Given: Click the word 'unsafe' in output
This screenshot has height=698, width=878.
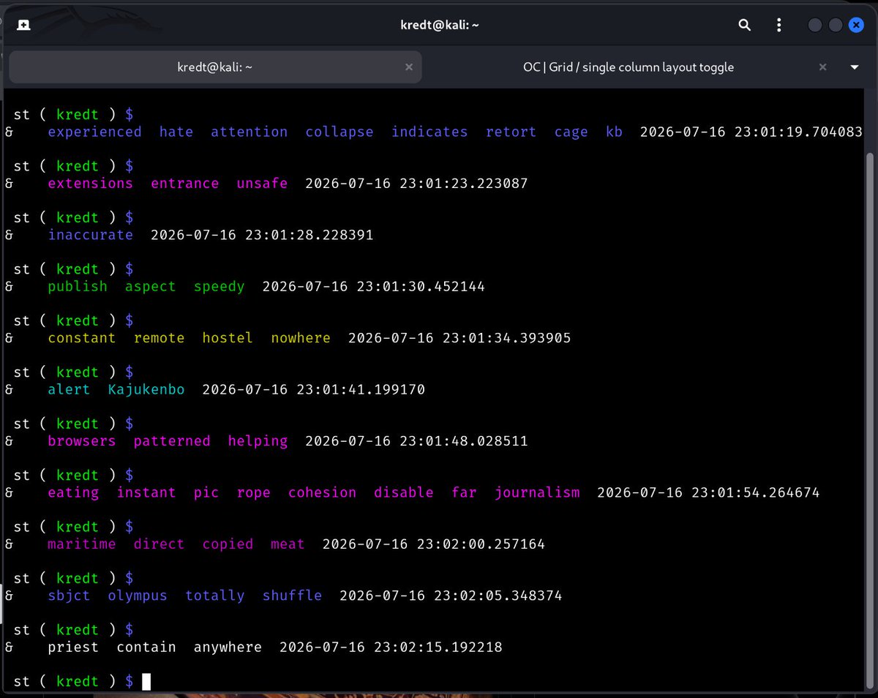Looking at the screenshot, I should click(262, 184).
